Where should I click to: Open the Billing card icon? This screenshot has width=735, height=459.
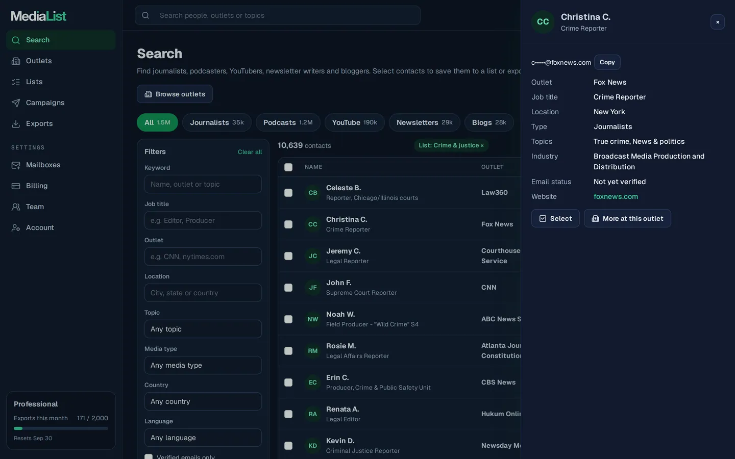16,186
